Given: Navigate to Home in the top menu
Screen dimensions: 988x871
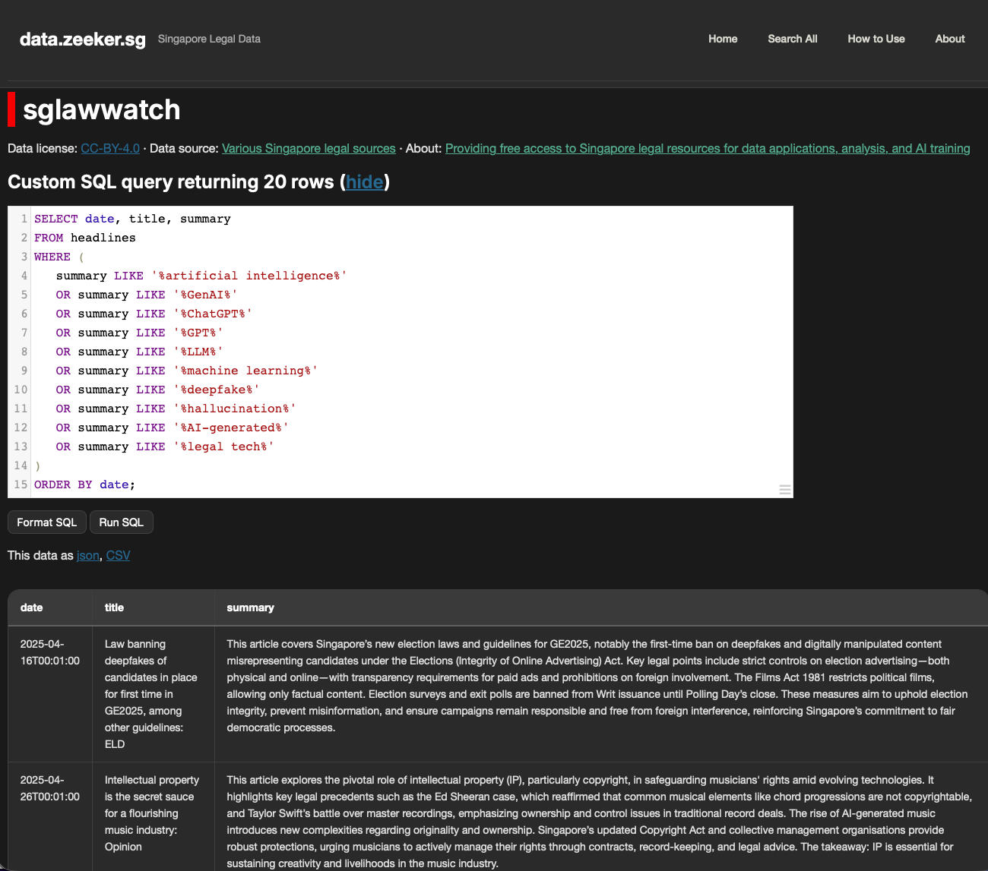Looking at the screenshot, I should 722,39.
